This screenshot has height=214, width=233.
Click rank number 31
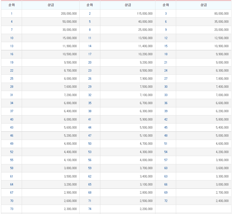click(x=12, y=95)
